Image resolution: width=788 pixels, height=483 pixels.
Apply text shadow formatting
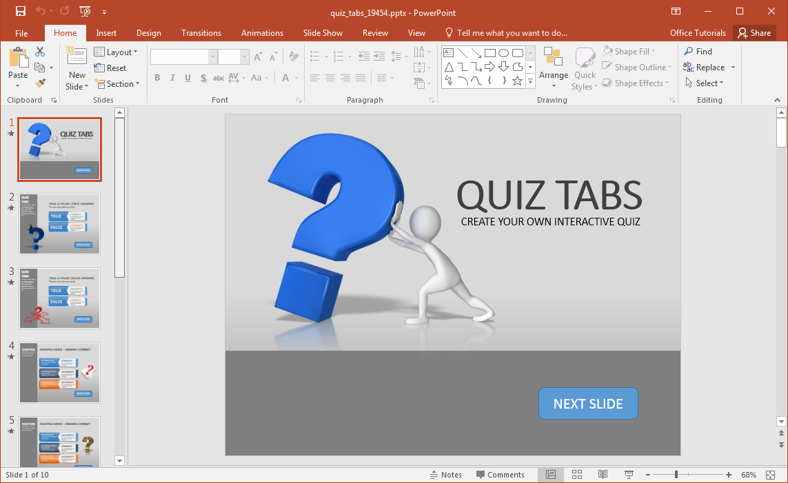click(203, 78)
